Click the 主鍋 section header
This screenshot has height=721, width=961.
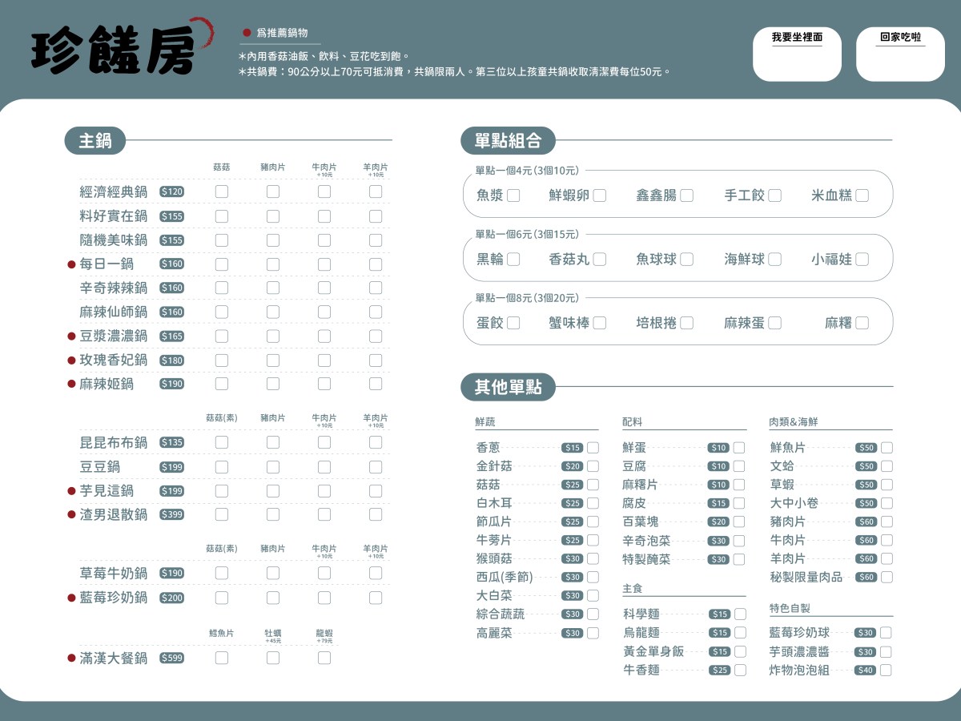(94, 140)
